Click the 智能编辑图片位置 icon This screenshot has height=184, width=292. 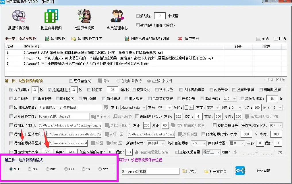click(x=173, y=125)
